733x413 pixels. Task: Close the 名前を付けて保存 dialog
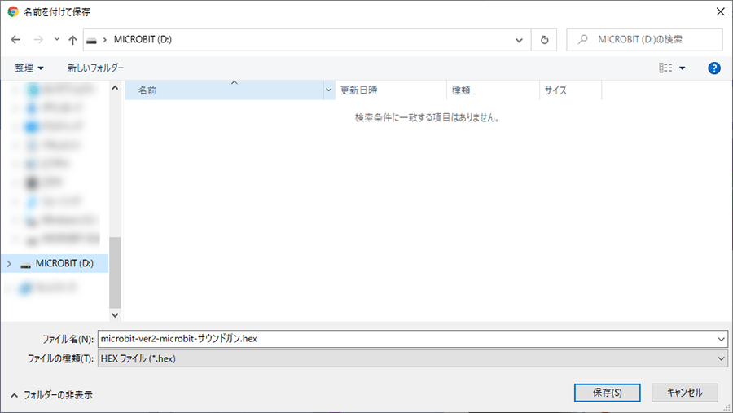point(721,11)
